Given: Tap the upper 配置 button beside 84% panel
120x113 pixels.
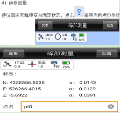Looking at the screenshot, I should [110, 25].
